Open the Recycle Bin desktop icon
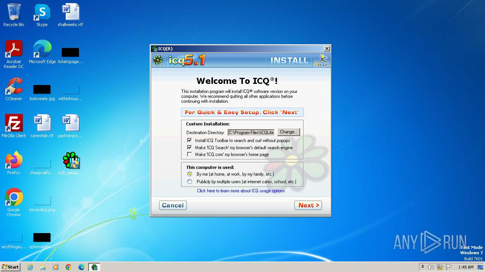485x272 pixels. pyautogui.click(x=14, y=15)
